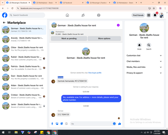Open the notifications bell
The width and height of the screenshot is (168, 135).
coord(155,15)
